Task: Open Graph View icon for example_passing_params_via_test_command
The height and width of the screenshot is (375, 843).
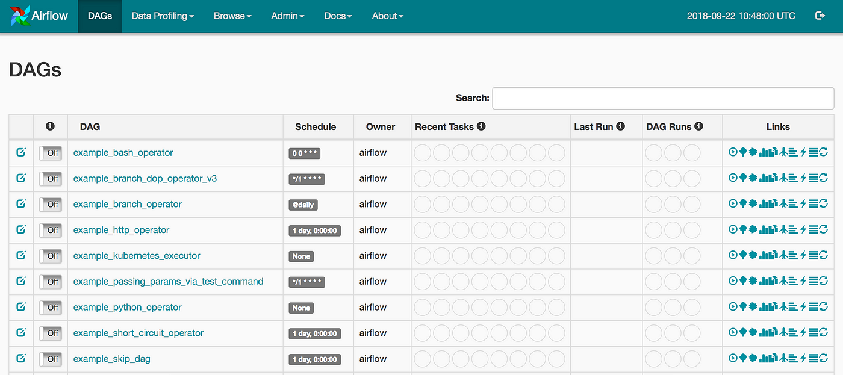Action: click(753, 281)
